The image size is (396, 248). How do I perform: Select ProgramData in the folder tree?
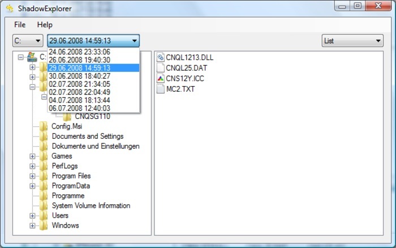coord(71,186)
